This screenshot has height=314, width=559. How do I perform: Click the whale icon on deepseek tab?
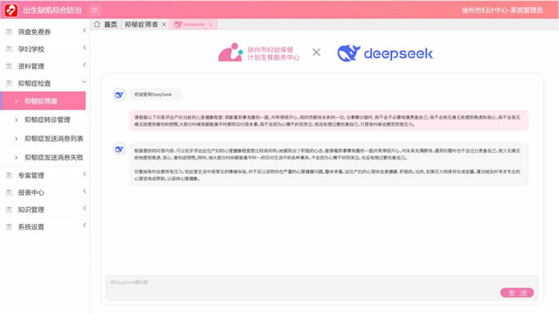click(x=178, y=24)
